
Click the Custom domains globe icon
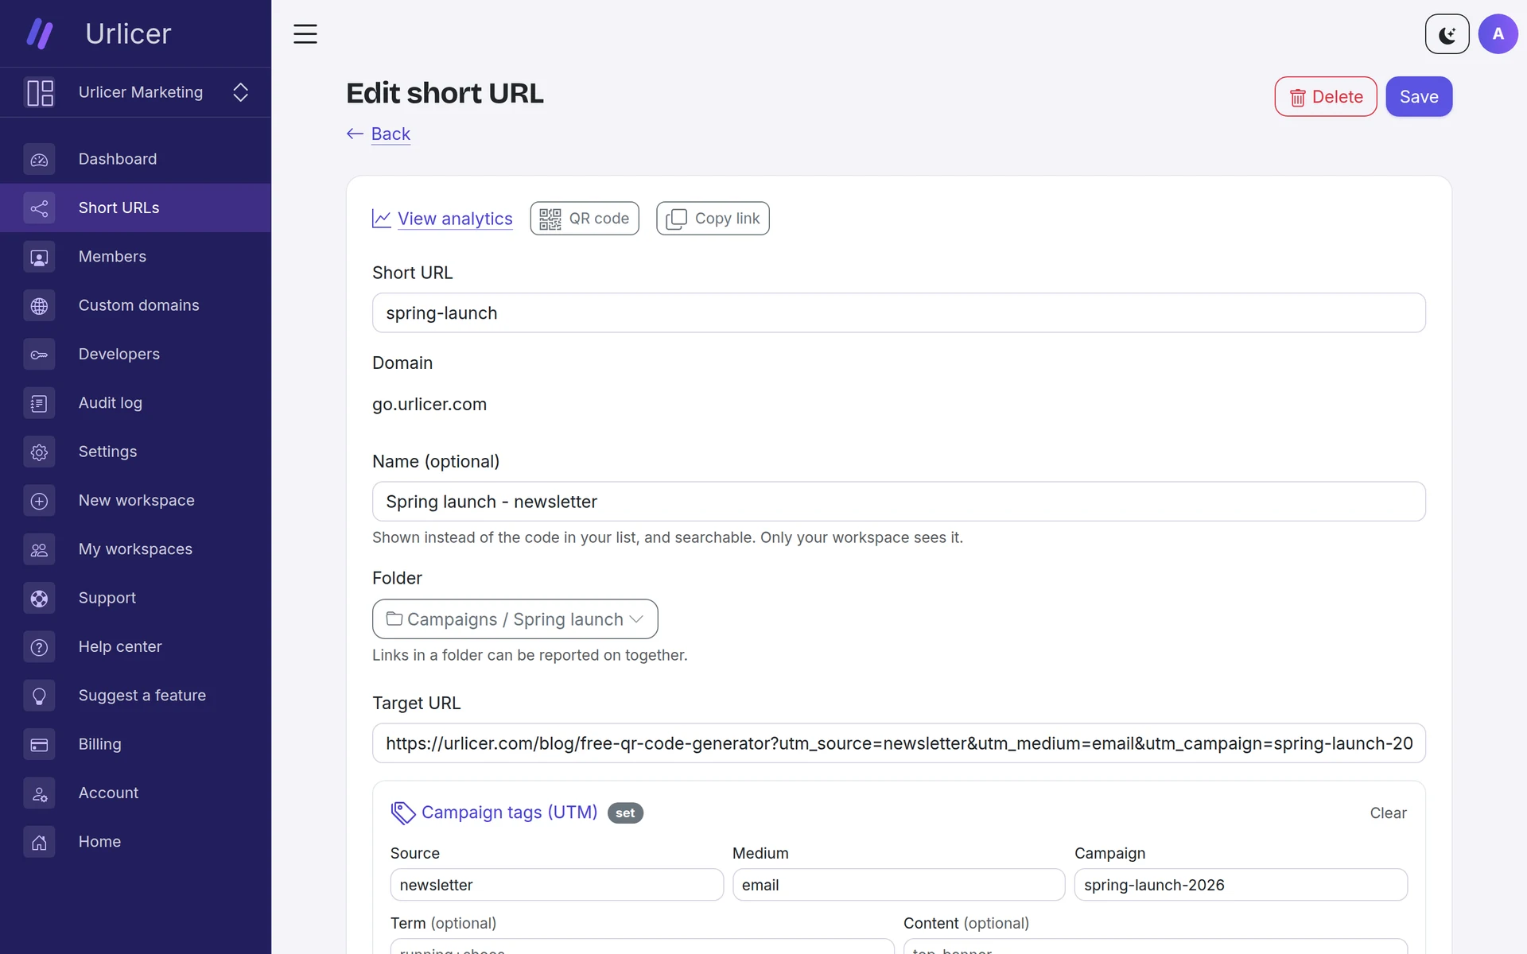39,306
